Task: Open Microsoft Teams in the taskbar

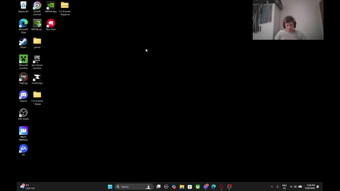Action: point(206,187)
